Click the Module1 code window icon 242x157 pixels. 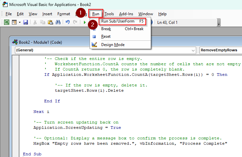tap(15, 42)
